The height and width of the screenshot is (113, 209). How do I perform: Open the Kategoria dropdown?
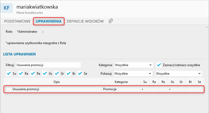tap(133, 65)
